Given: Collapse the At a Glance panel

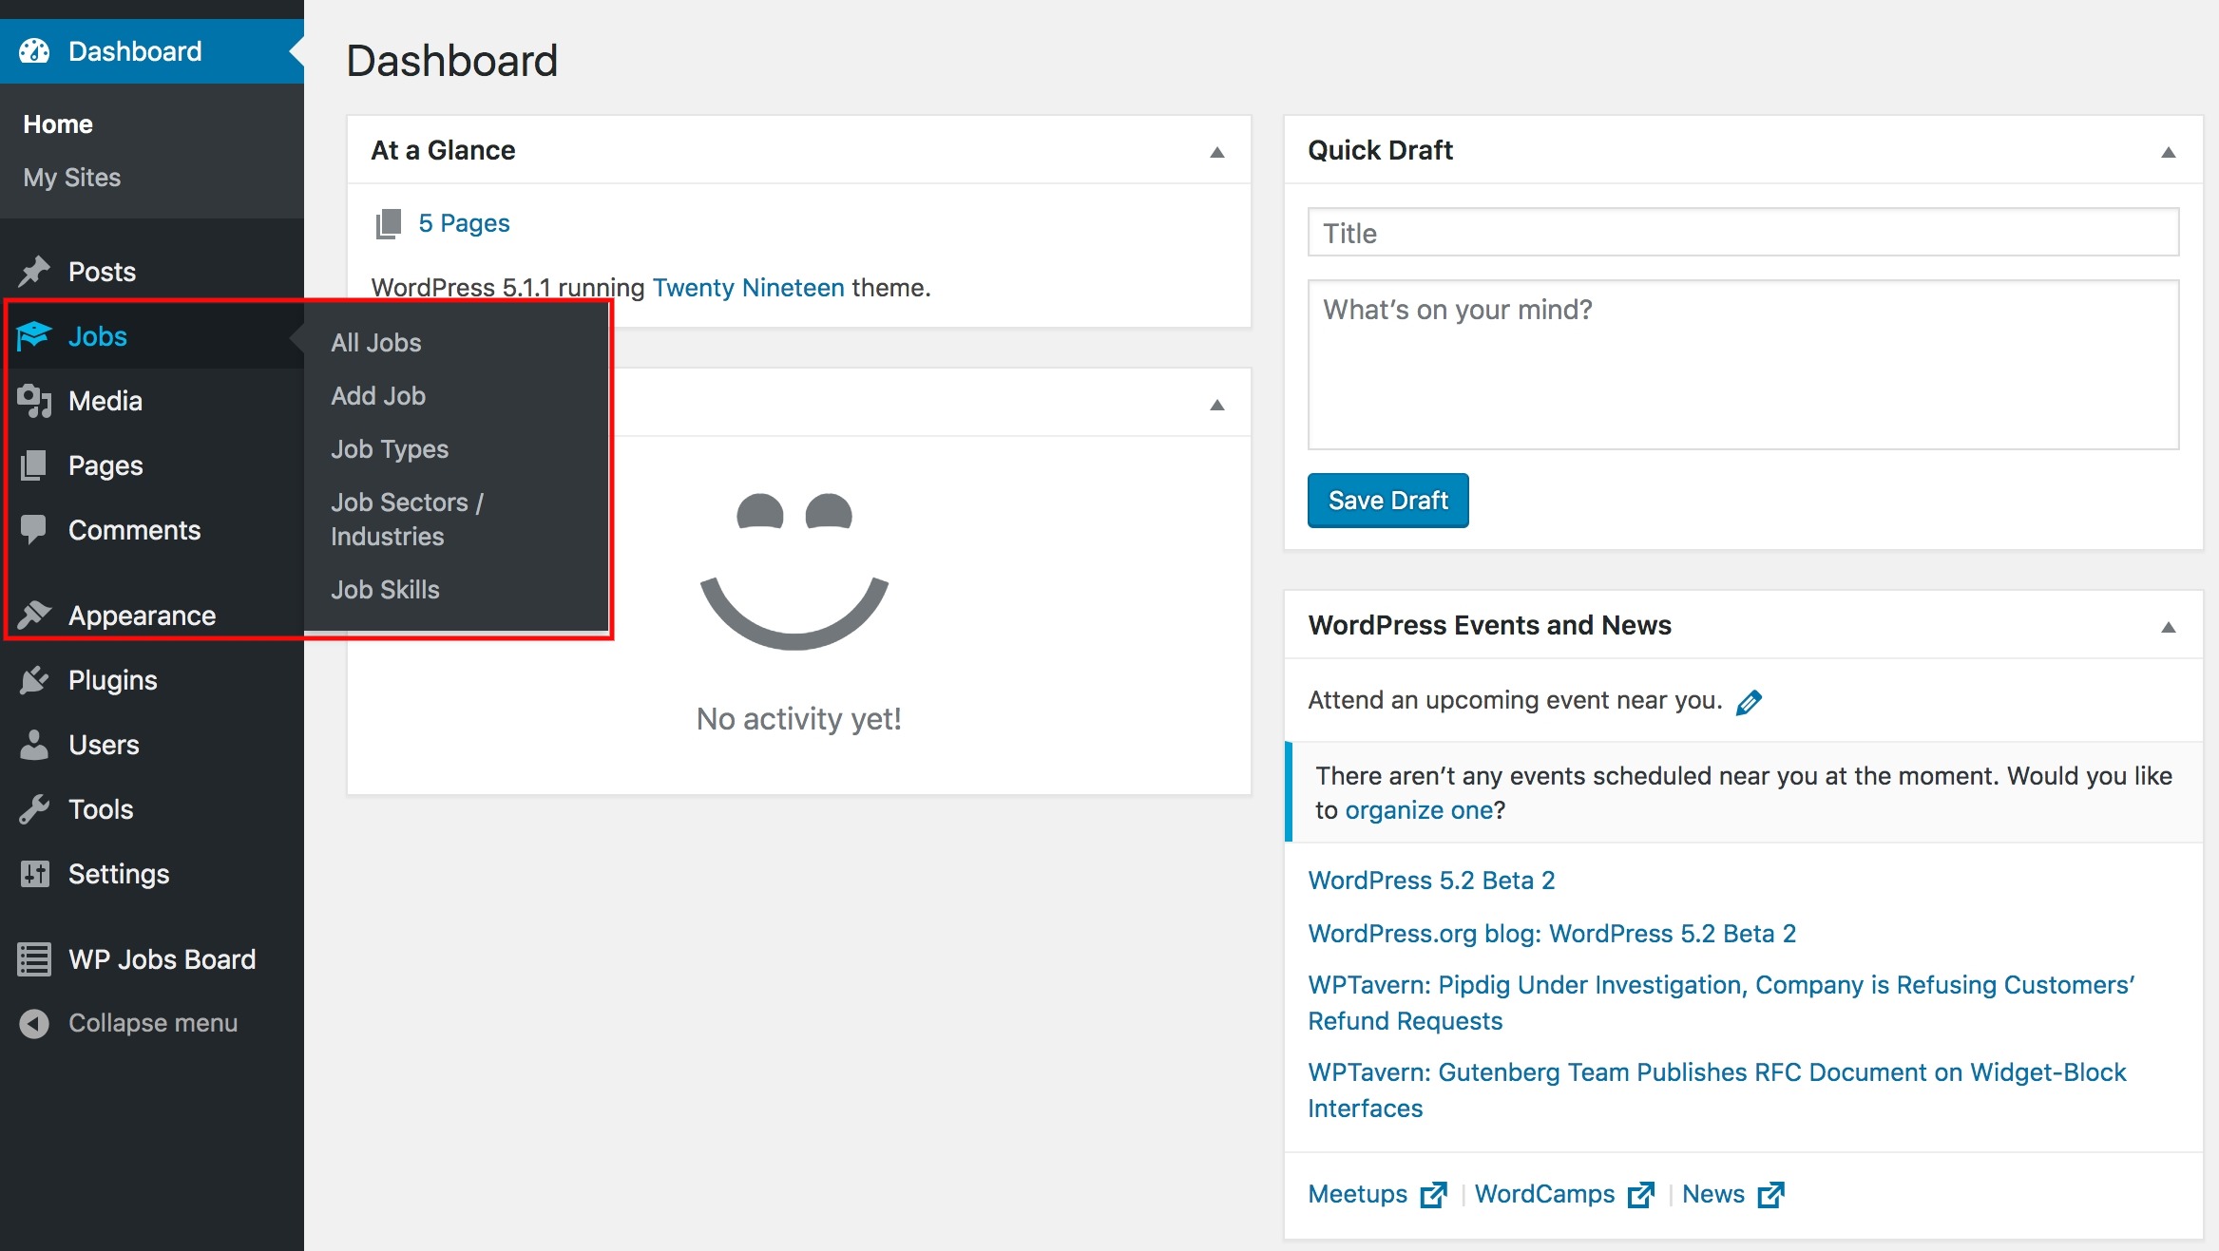Looking at the screenshot, I should click(x=1216, y=152).
